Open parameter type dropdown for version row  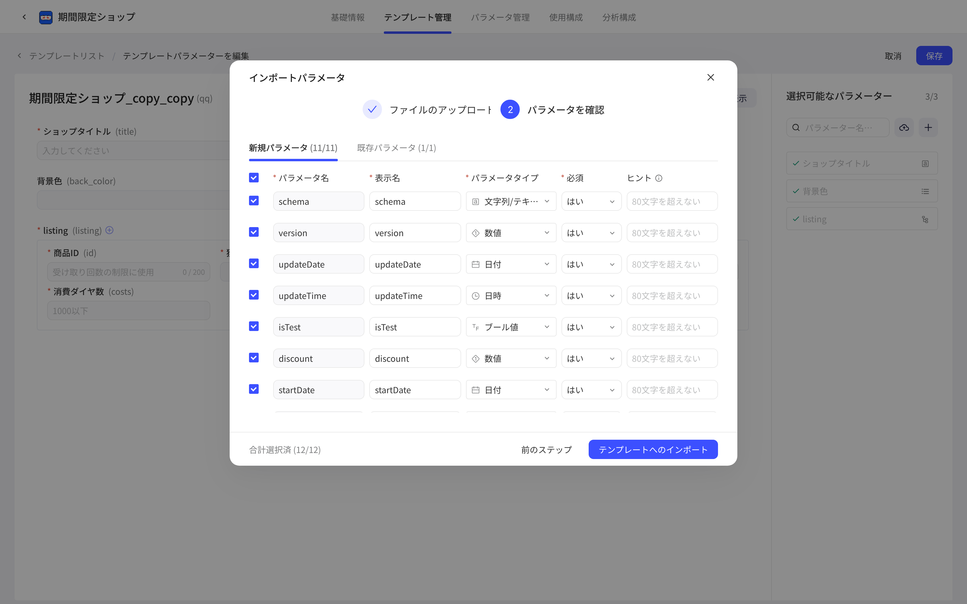pyautogui.click(x=511, y=233)
